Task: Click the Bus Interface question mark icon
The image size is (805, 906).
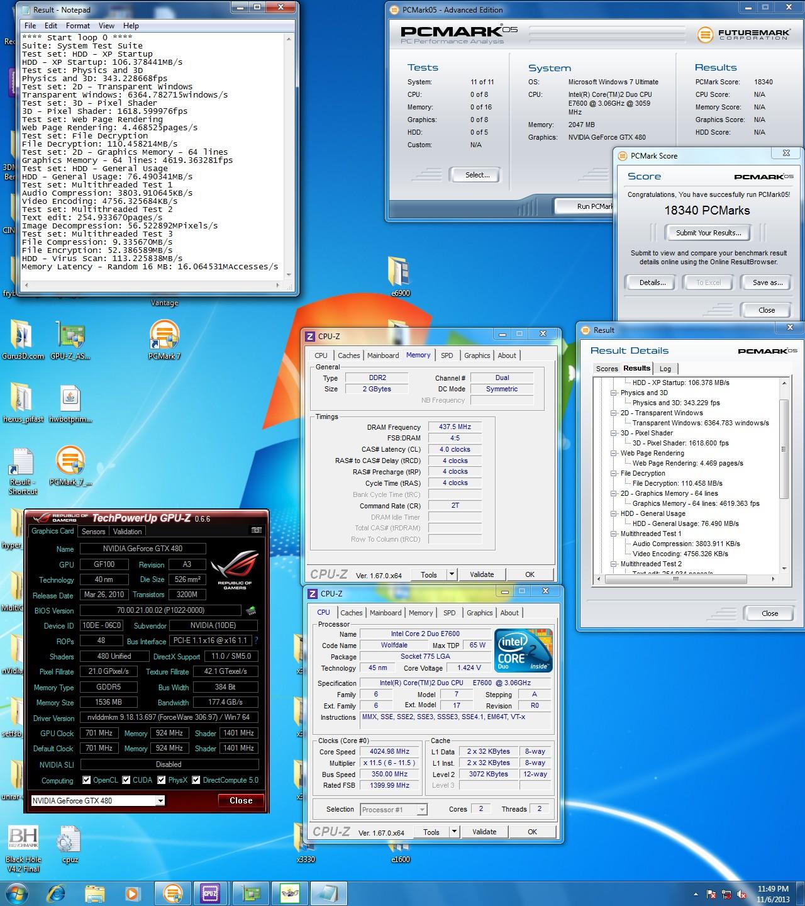Action: 256,640
